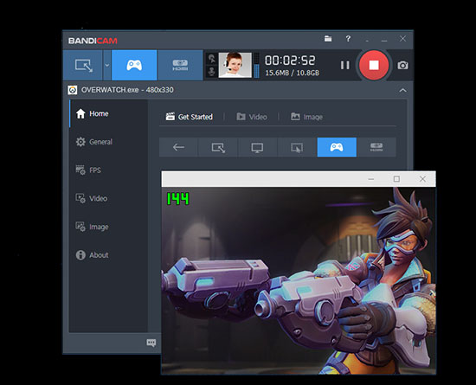Open the About section in sidebar
This screenshot has width=476, height=385.
tap(92, 255)
